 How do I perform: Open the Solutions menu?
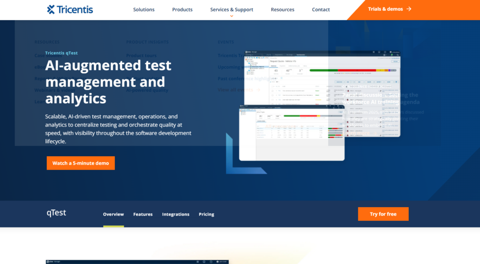pos(143,9)
